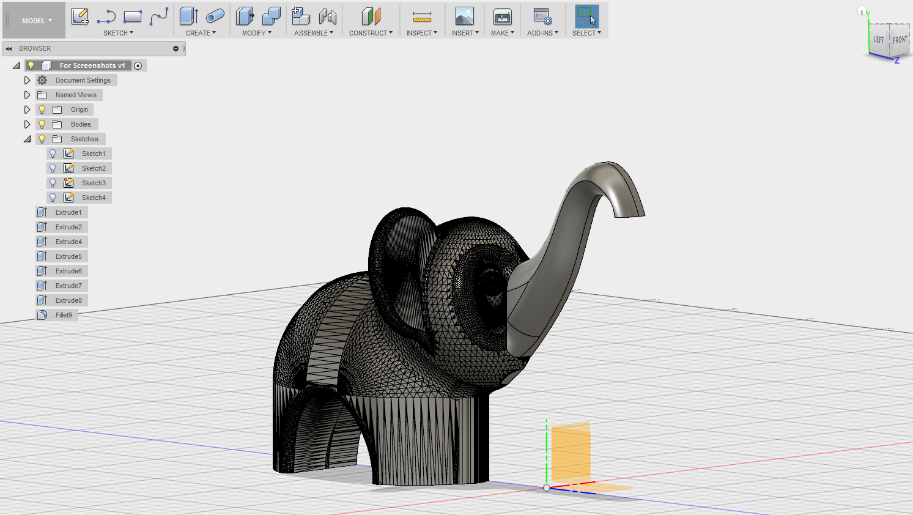This screenshot has width=913, height=515.
Task: Expand the Document Settings node
Action: tap(27, 80)
